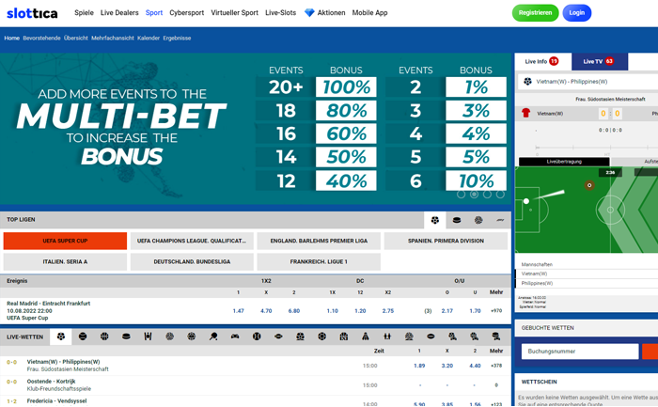Select England Barclays Premier Liga
This screenshot has height=407, width=658.
click(x=319, y=241)
